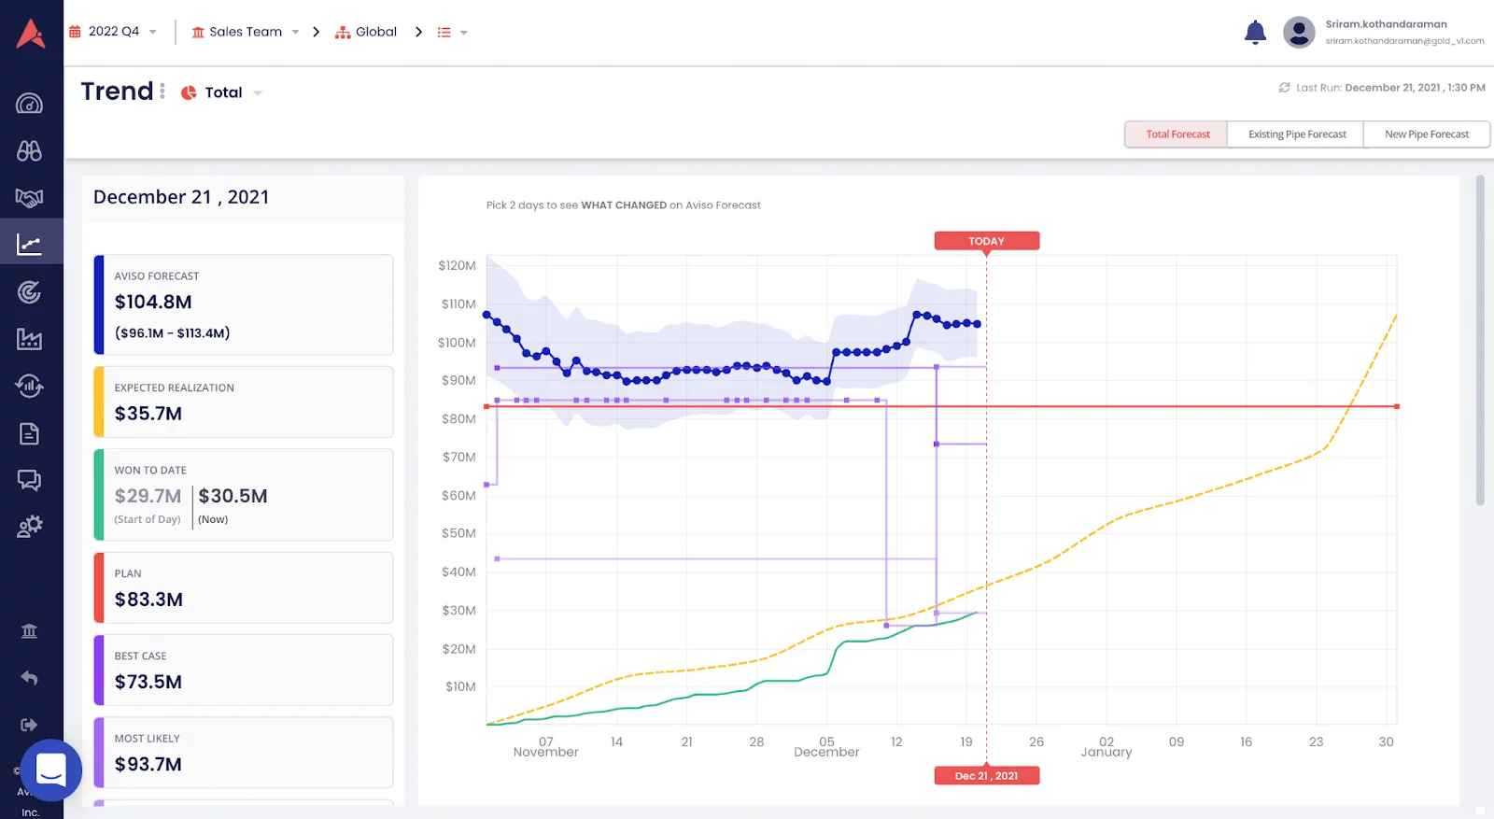Click the red list view icon
The height and width of the screenshot is (819, 1494).
pos(444,32)
